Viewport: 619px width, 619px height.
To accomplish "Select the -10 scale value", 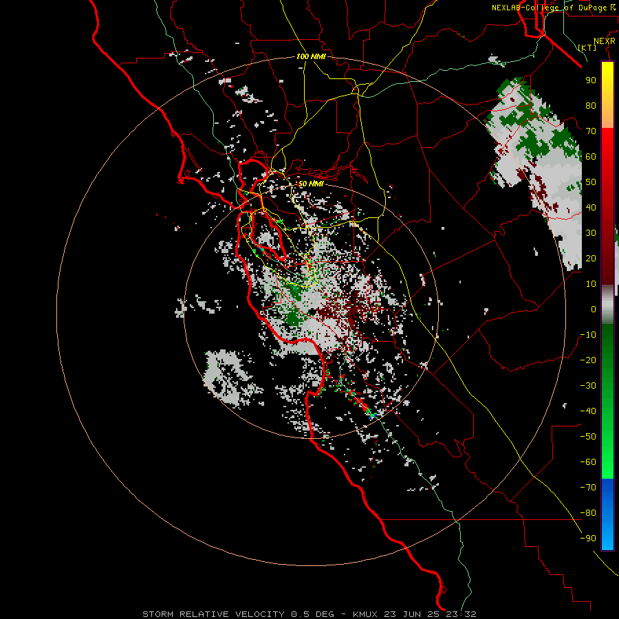I will pos(588,335).
